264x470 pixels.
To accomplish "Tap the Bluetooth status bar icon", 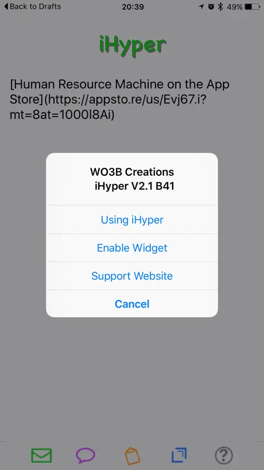I will tap(220, 6).
